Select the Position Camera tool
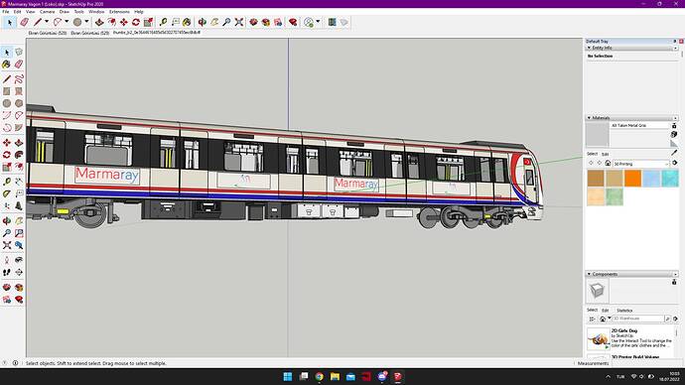 coord(7,260)
